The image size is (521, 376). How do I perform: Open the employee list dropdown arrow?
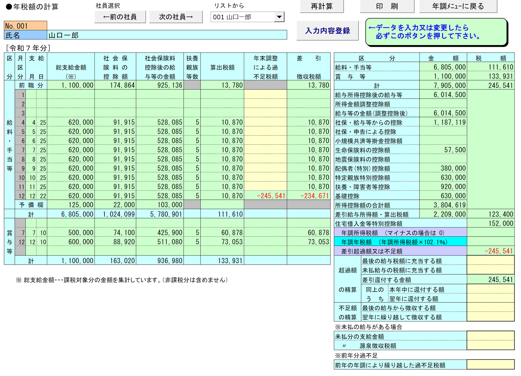point(279,17)
